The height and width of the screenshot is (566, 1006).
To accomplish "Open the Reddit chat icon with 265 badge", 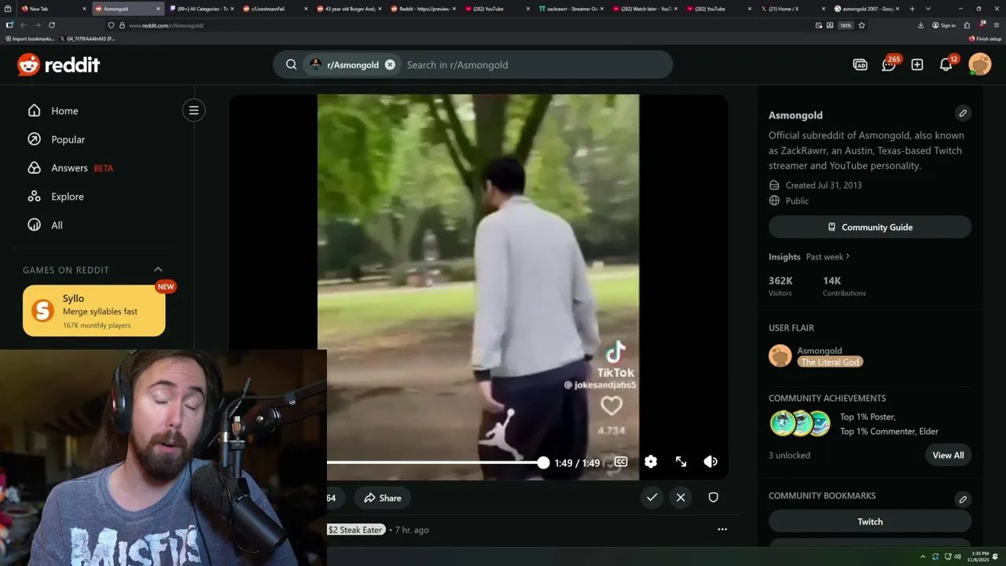I will click(x=889, y=64).
